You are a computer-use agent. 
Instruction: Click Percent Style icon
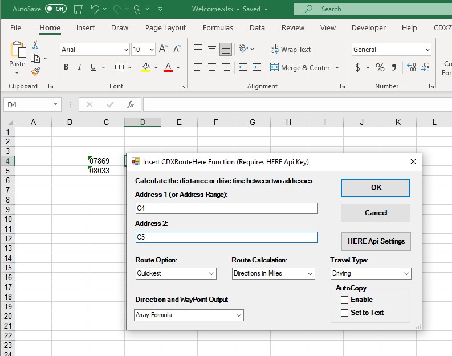380,67
